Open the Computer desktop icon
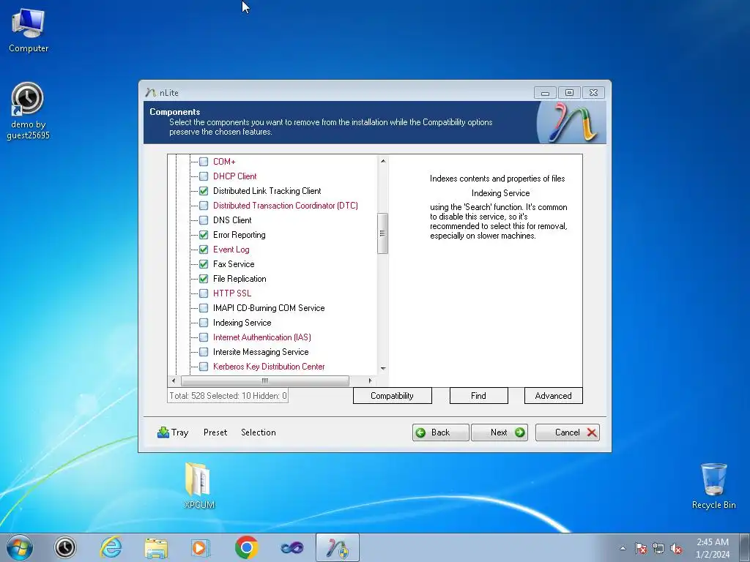The image size is (750, 562). [x=29, y=30]
